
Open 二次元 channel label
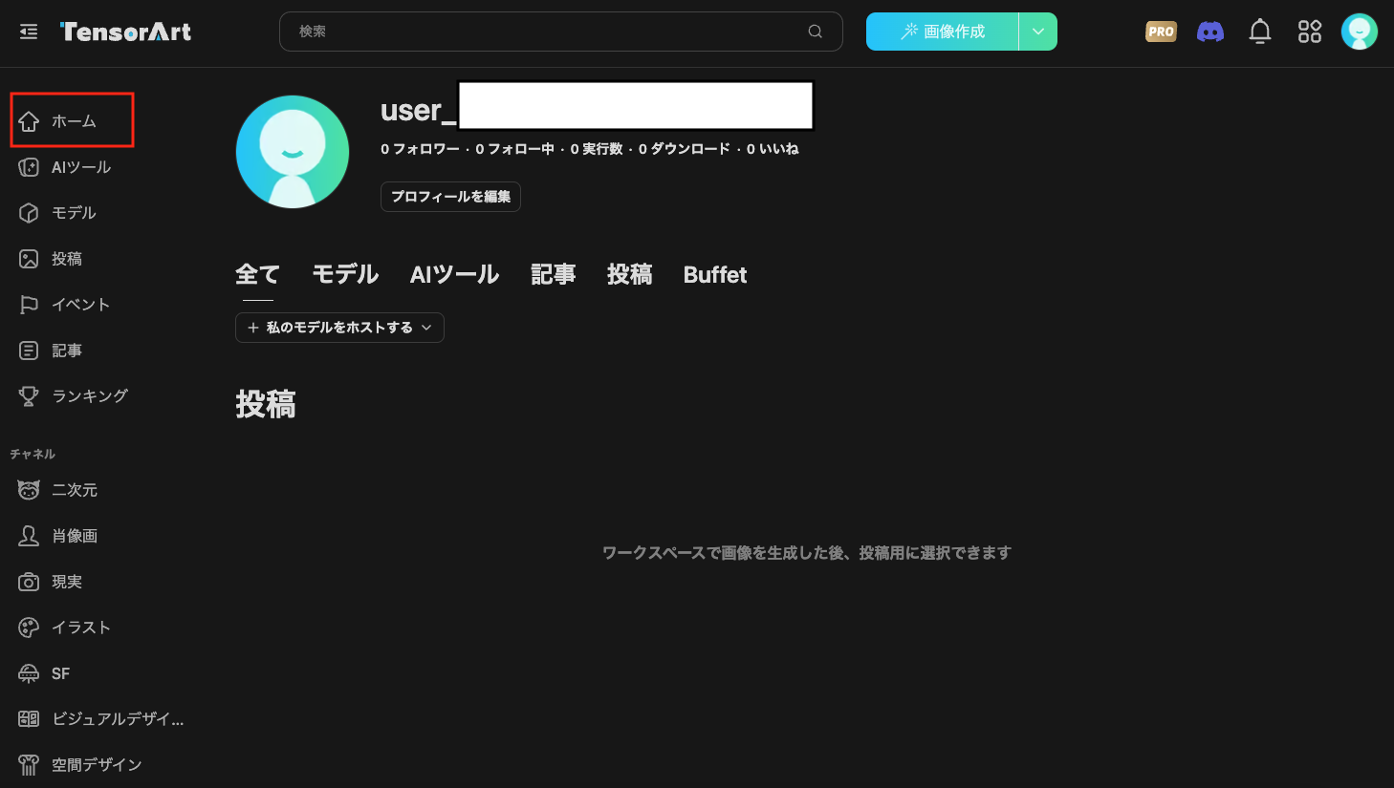point(75,490)
